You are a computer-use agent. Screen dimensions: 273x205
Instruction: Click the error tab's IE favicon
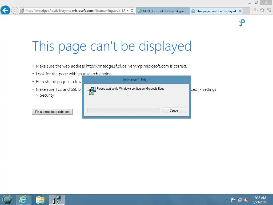pos(193,11)
